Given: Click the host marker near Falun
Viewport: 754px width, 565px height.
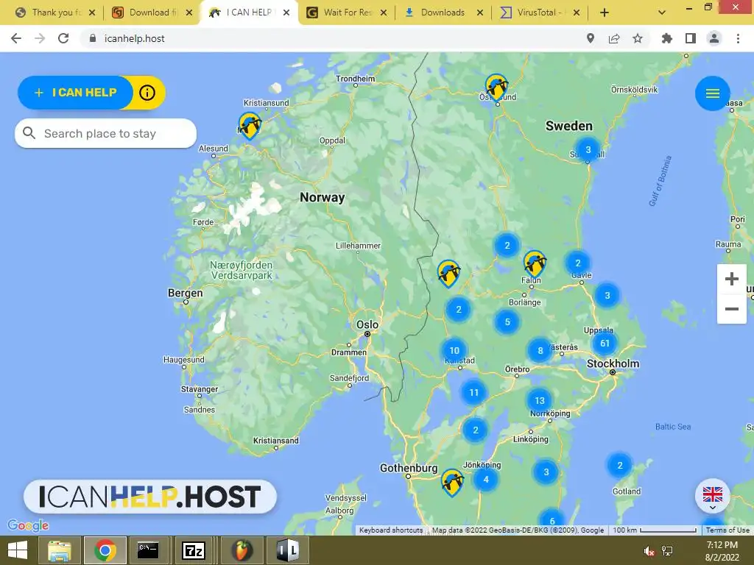Looking at the screenshot, I should tap(535, 263).
